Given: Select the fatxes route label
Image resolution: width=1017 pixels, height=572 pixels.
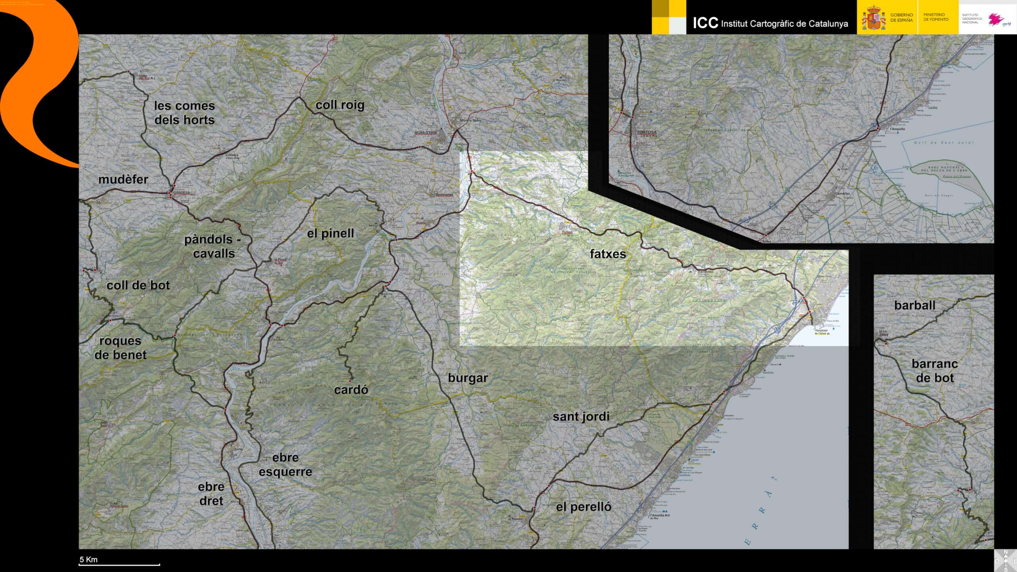Looking at the screenshot, I should pos(607,253).
